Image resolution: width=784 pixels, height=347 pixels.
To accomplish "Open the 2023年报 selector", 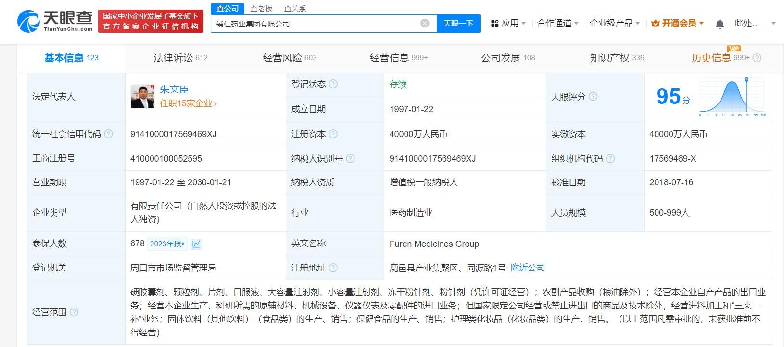I will (167, 244).
